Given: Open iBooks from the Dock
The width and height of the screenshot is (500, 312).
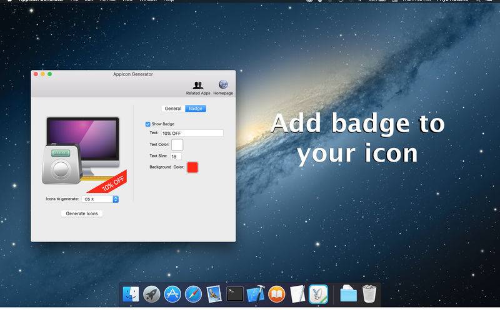Looking at the screenshot, I should 276,294.
